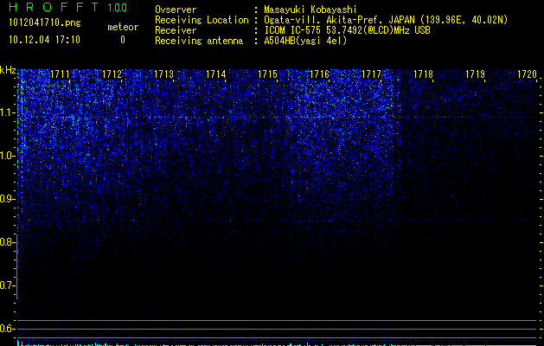544x346 pixels.
Task: Click the Receiver label
Action: click(176, 30)
